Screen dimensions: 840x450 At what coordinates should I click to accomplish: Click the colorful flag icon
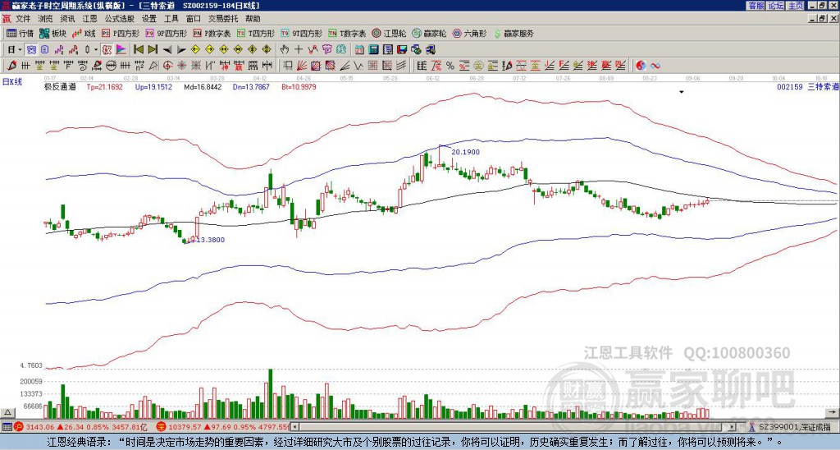click(121, 49)
